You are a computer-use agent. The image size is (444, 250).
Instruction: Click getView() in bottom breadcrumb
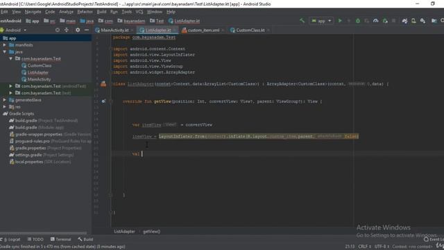coord(151,231)
